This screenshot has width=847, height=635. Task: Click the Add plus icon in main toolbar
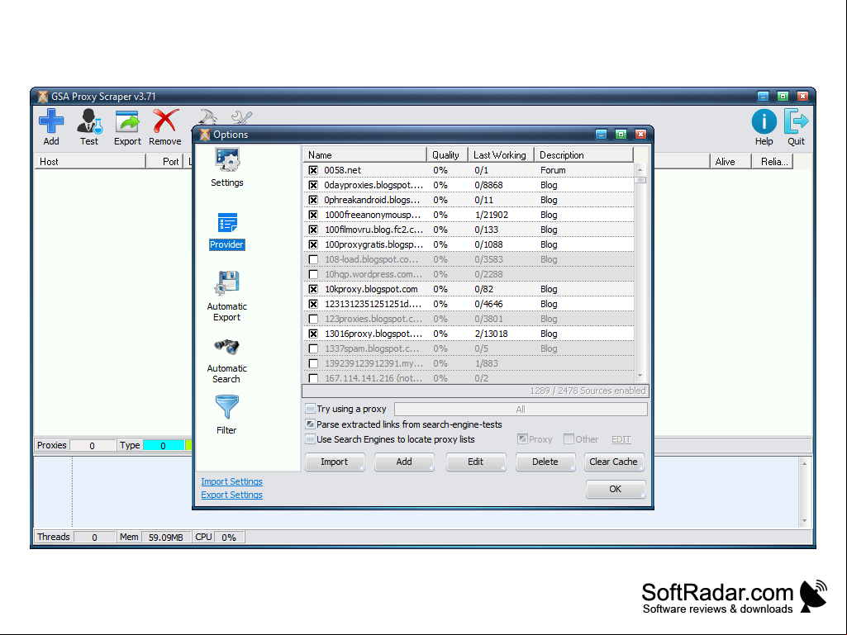pos(51,121)
